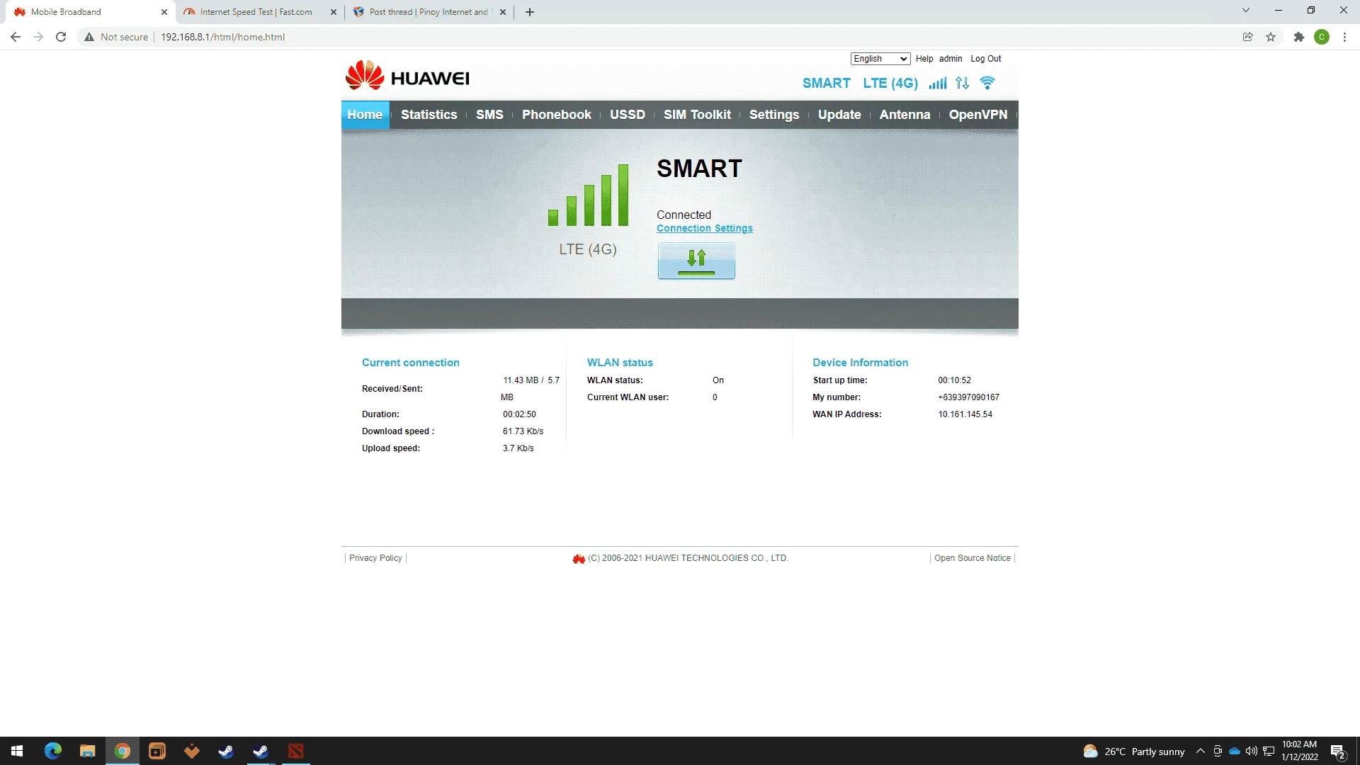Close the Mobile Broadband browser tab
This screenshot has width=1360, height=765.
pos(164,12)
